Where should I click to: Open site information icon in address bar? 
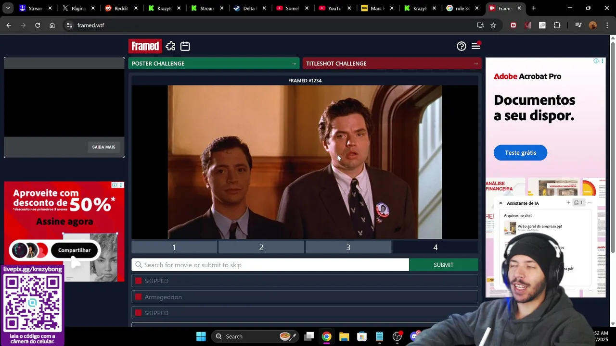click(x=69, y=25)
